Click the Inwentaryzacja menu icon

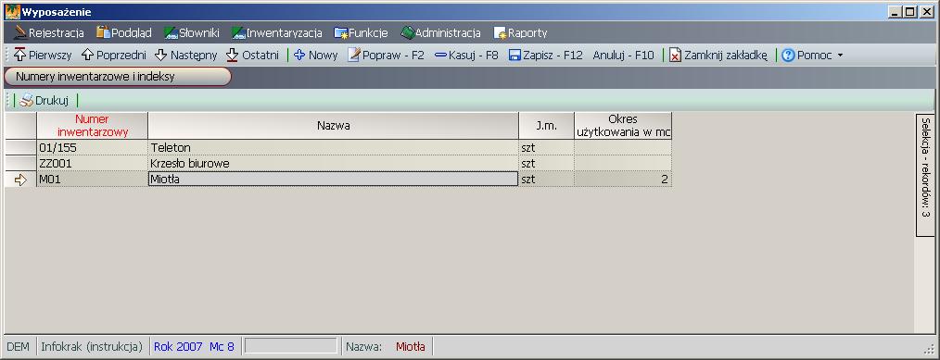pos(238,33)
